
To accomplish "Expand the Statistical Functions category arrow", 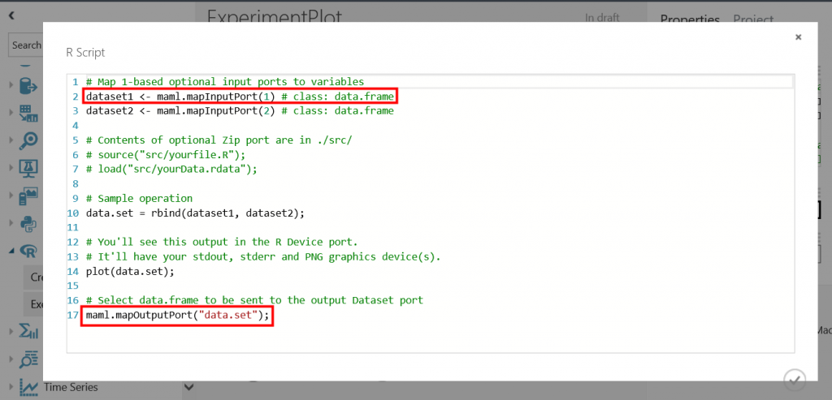I will tap(11, 332).
